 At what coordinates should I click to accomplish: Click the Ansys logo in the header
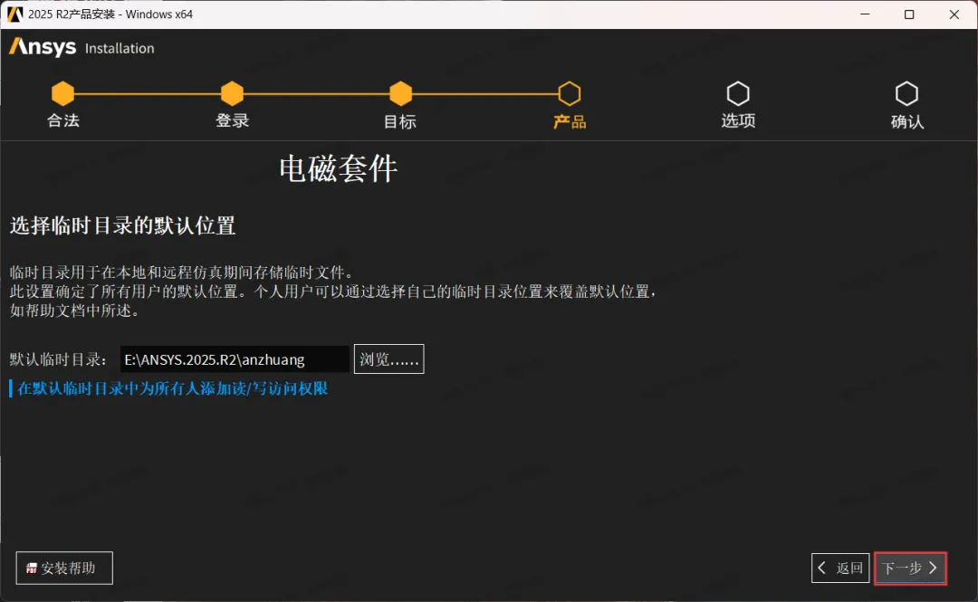(x=43, y=47)
